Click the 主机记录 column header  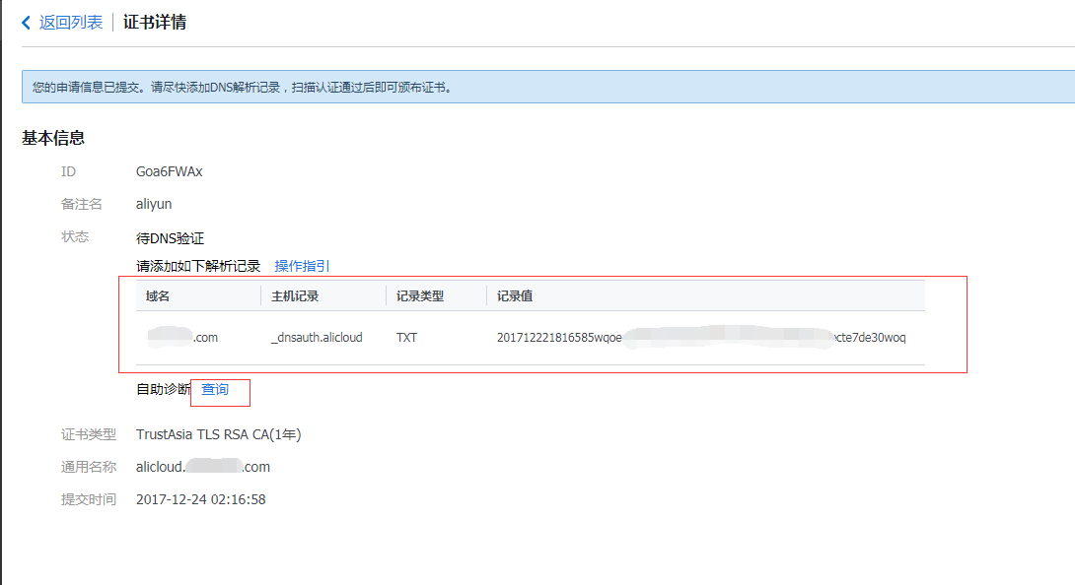(294, 296)
